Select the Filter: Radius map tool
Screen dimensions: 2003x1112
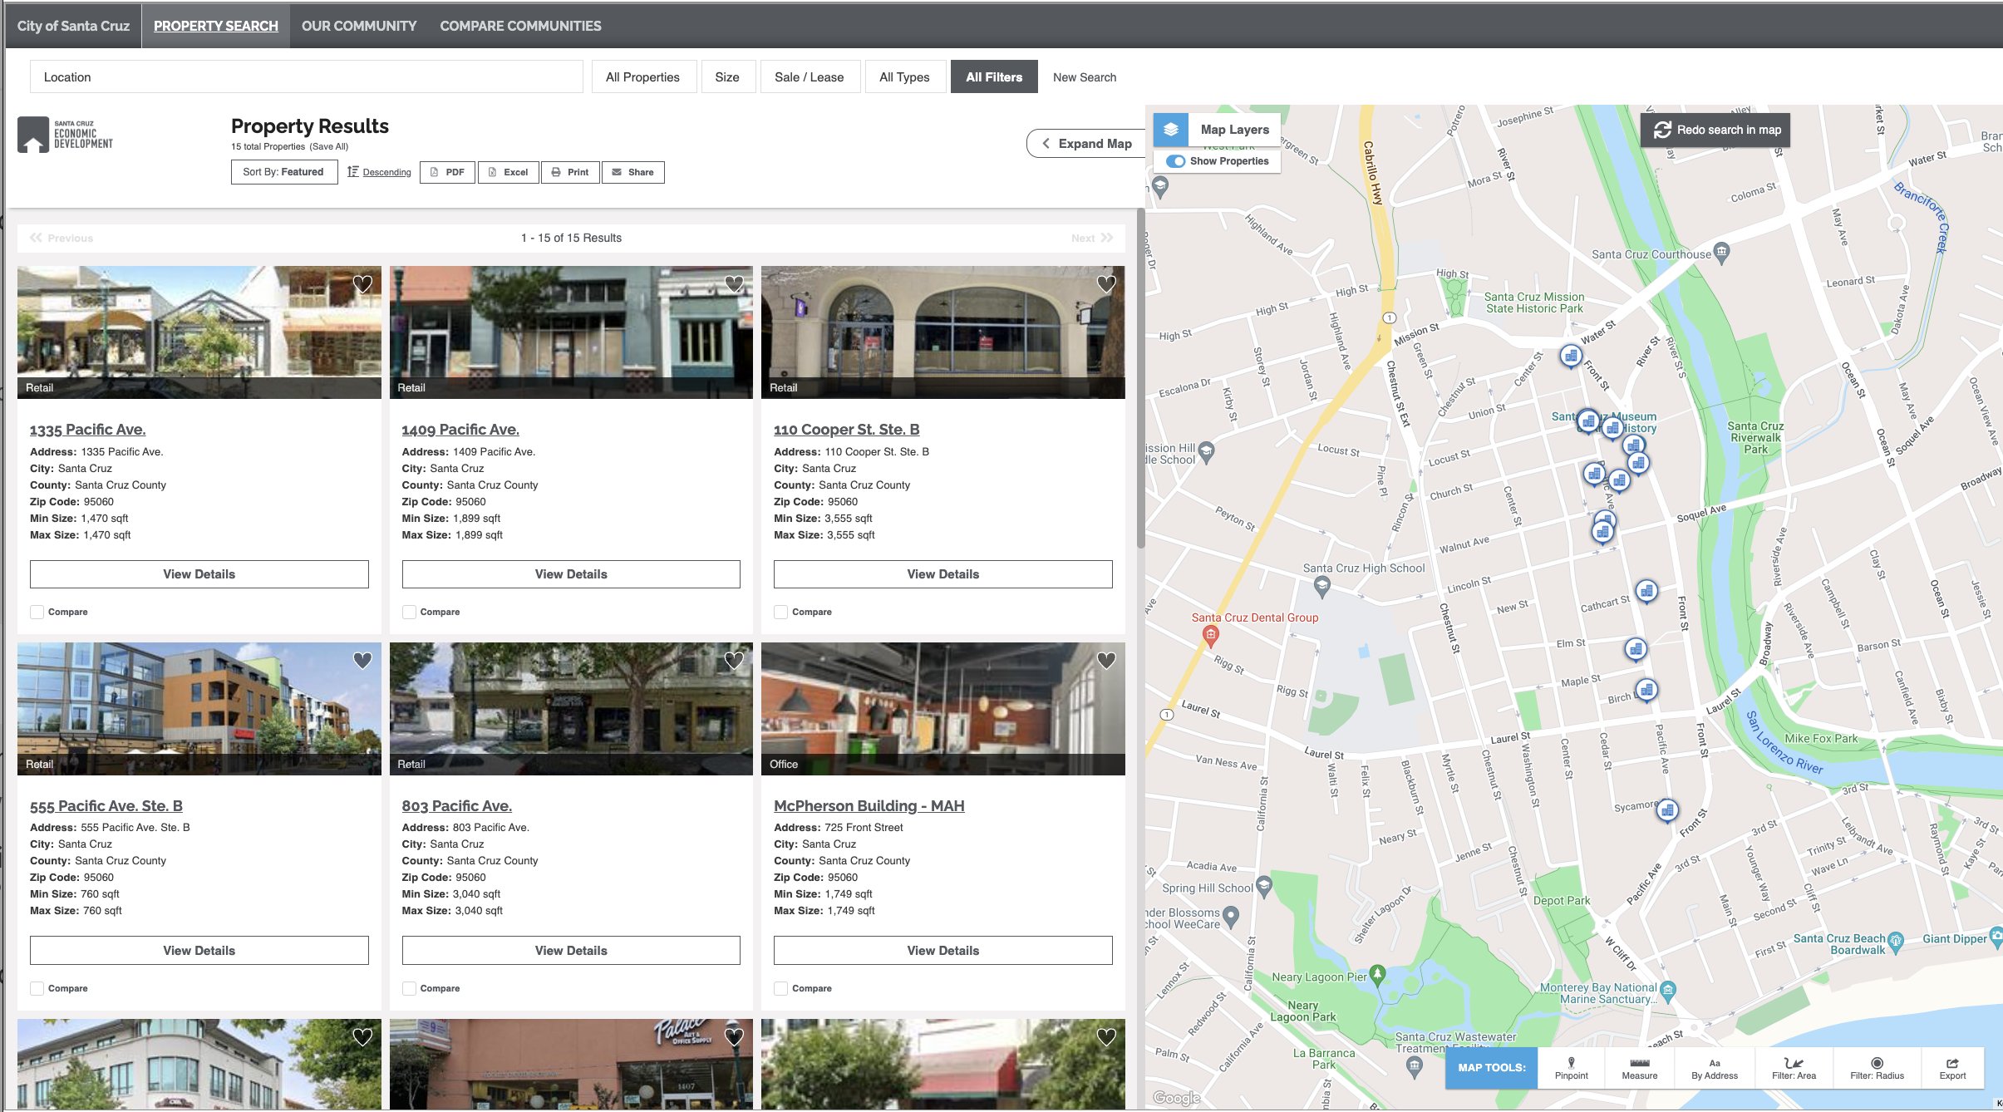tap(1877, 1068)
